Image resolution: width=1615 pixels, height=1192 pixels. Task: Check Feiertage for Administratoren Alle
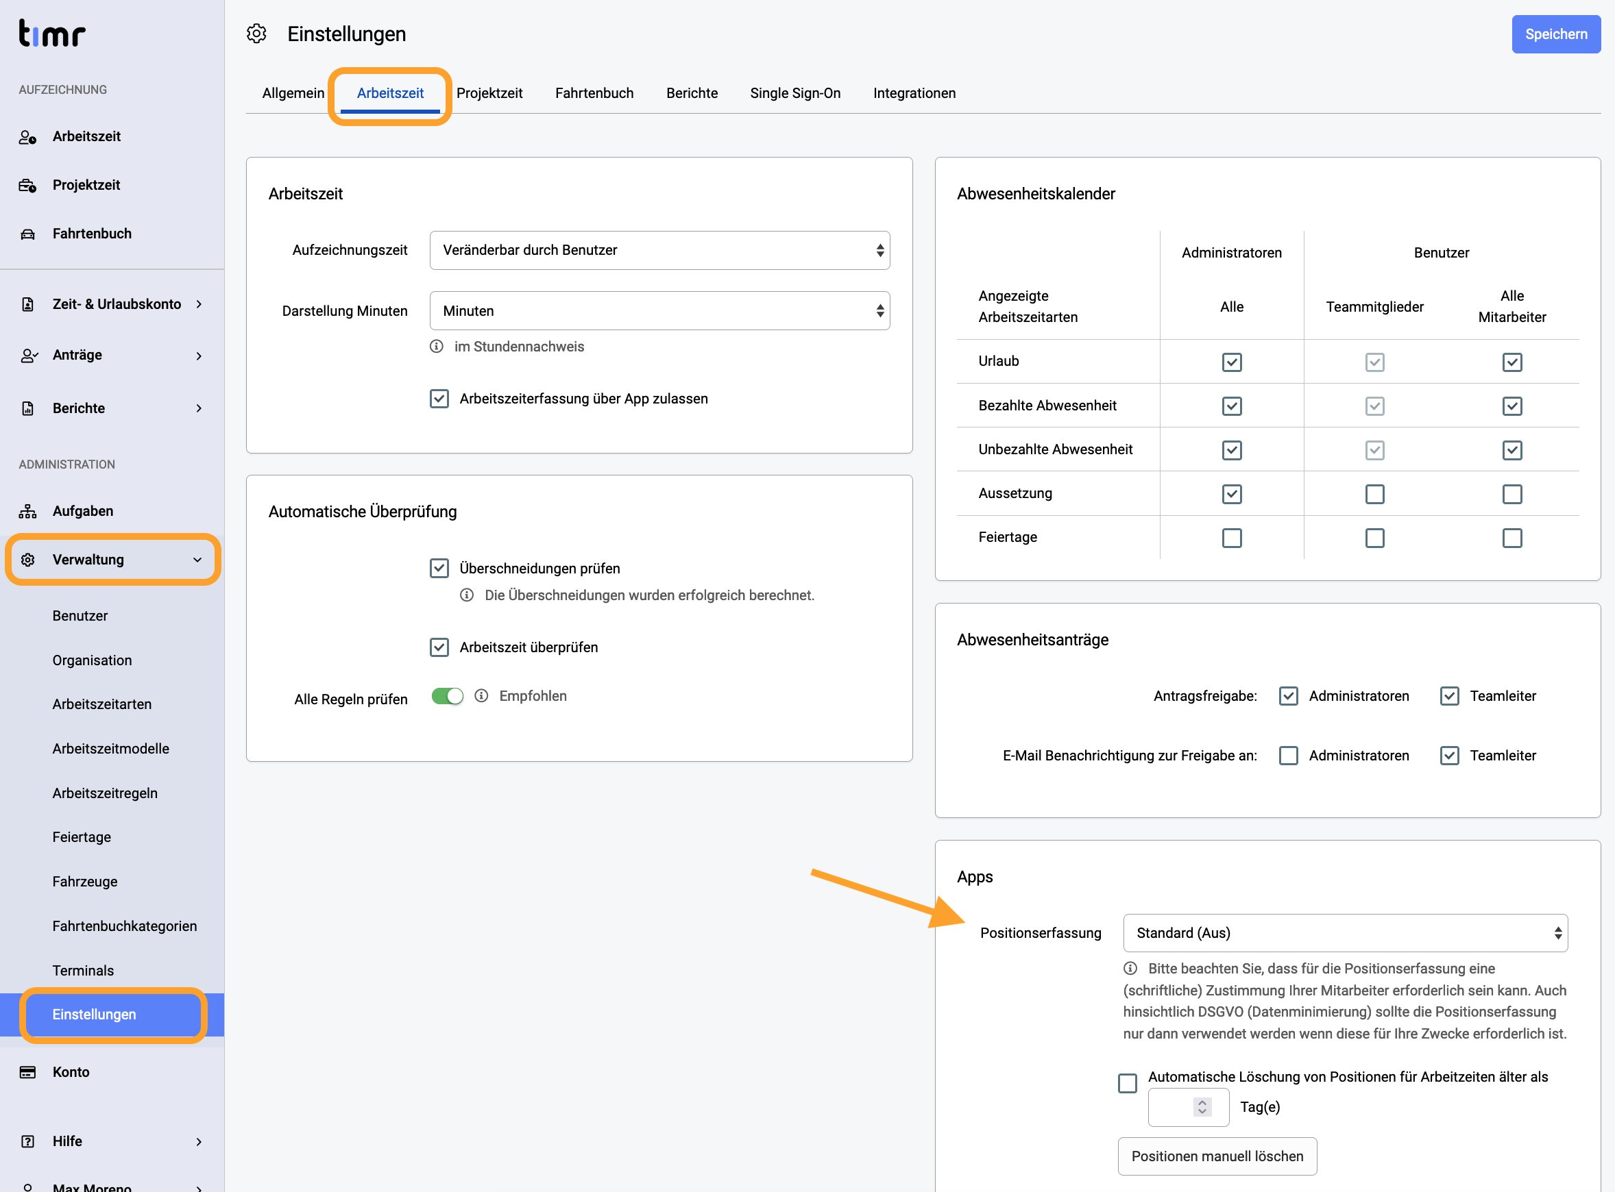(1232, 538)
